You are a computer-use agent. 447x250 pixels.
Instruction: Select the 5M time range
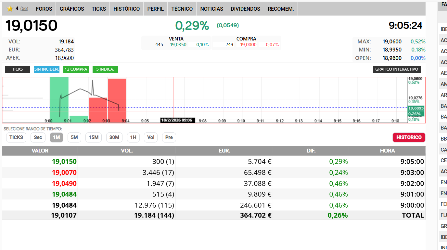[x=74, y=137]
